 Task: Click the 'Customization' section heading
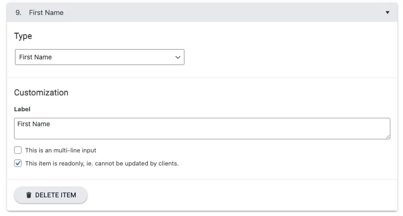click(41, 93)
